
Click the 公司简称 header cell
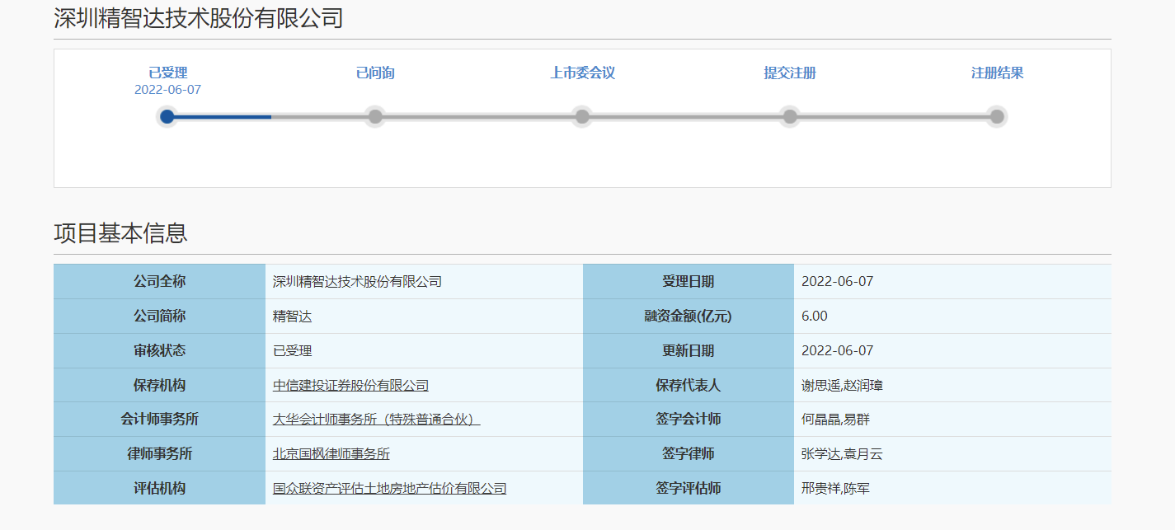[159, 316]
